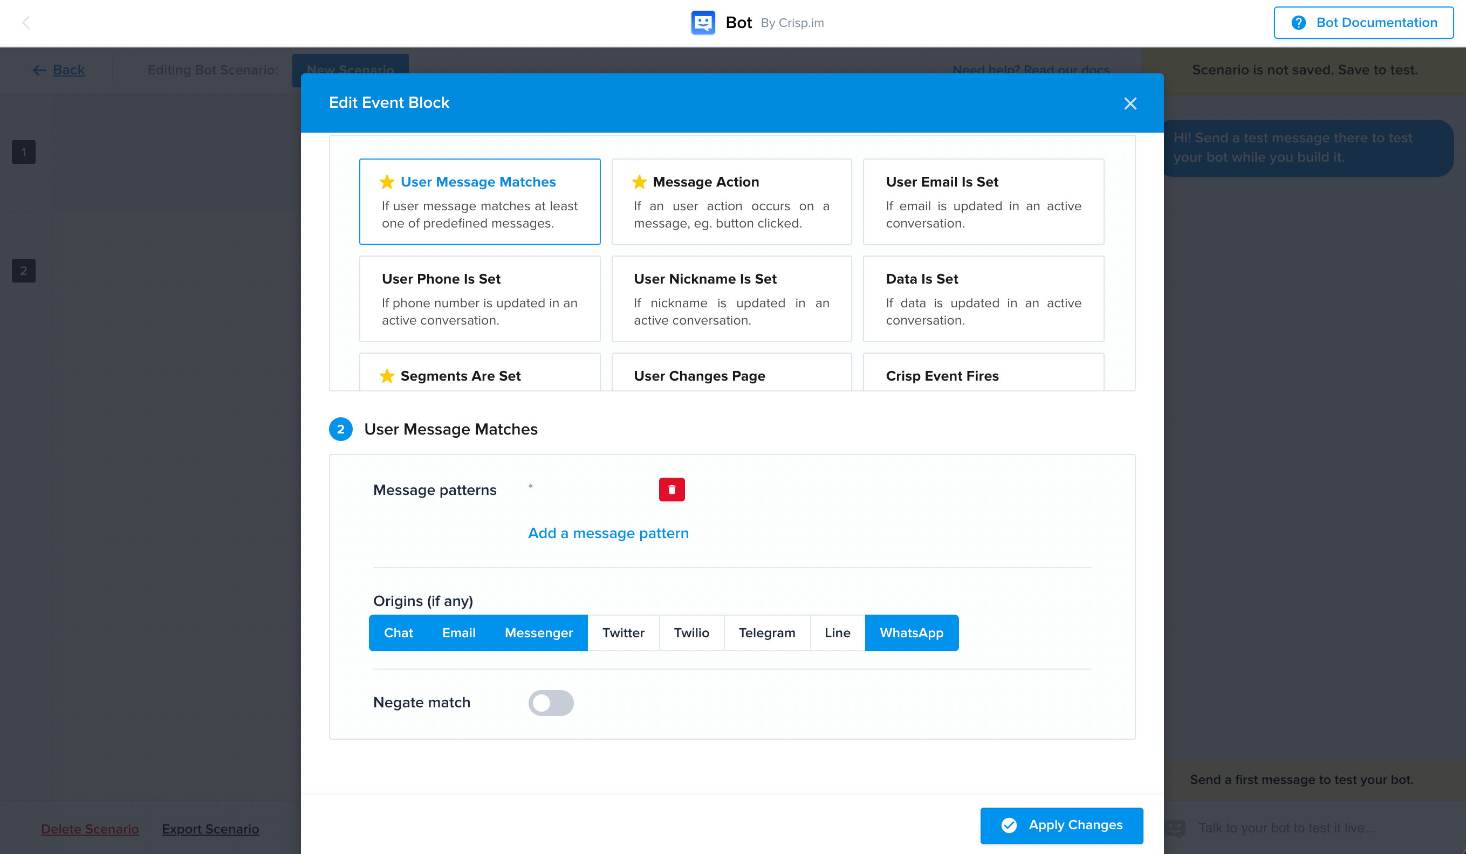Add a message pattern
Image resolution: width=1466 pixels, height=854 pixels.
(x=608, y=533)
